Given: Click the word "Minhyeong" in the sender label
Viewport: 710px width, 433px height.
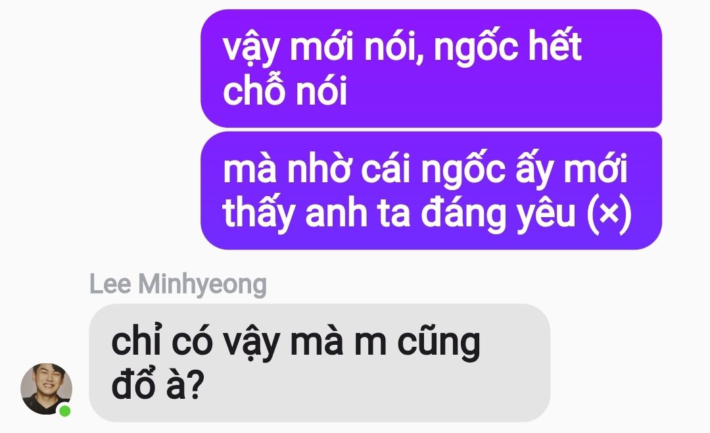Looking at the screenshot, I should pyautogui.click(x=202, y=285).
